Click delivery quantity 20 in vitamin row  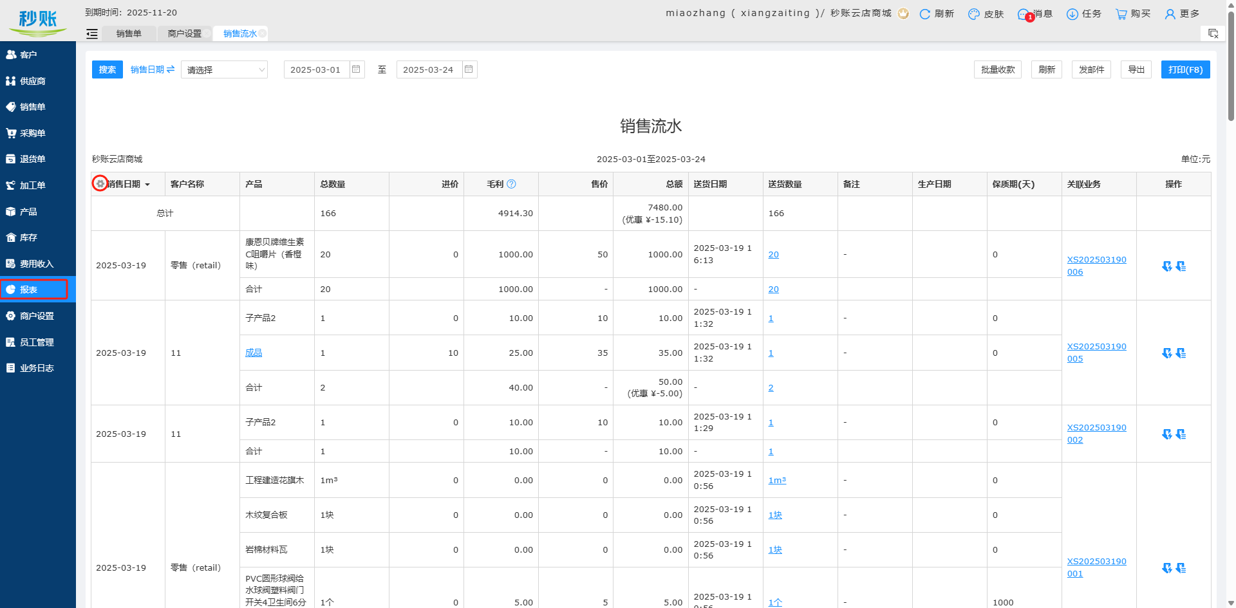[x=773, y=254]
